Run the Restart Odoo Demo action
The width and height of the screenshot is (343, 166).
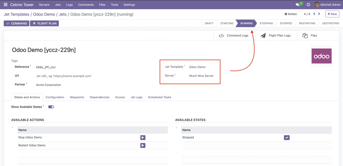tap(143, 145)
